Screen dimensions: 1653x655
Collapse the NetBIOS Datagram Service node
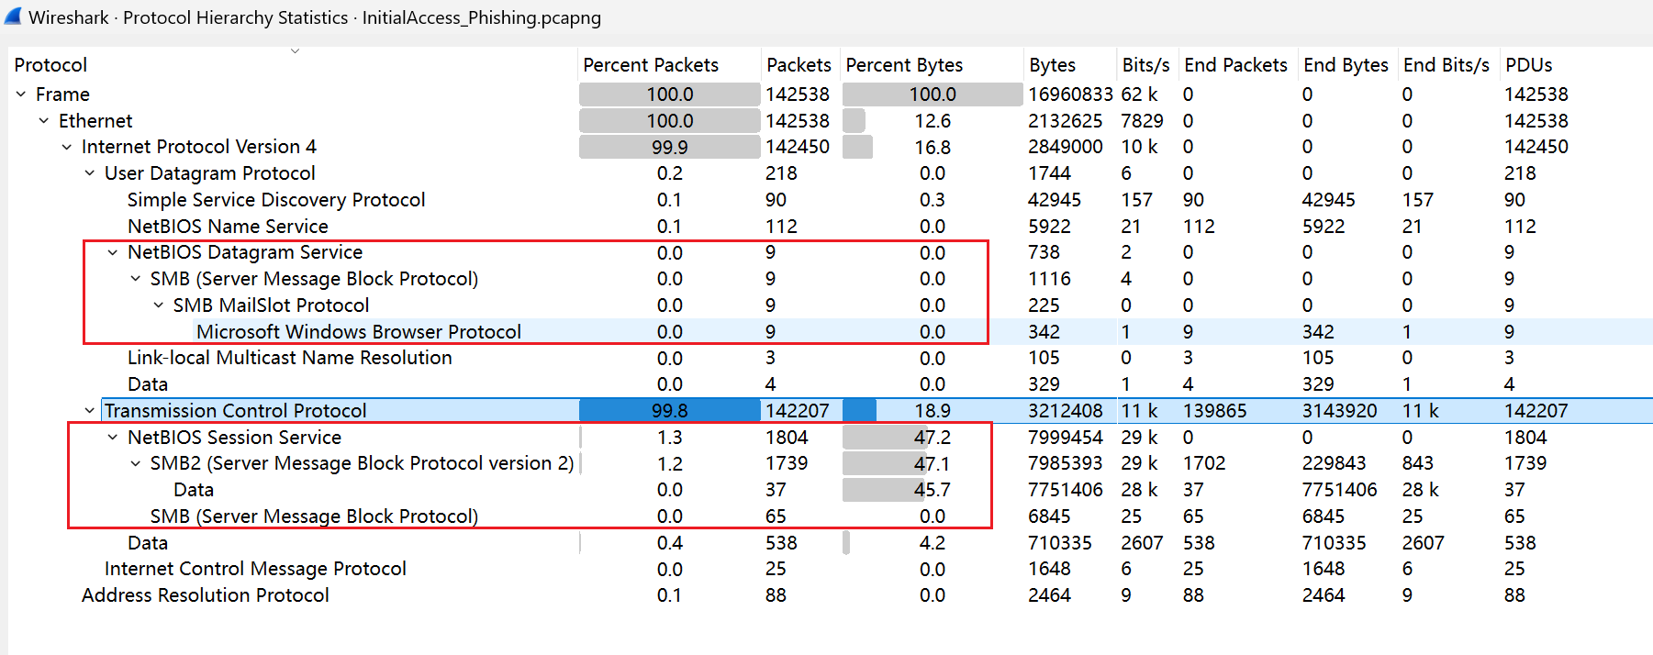[113, 252]
